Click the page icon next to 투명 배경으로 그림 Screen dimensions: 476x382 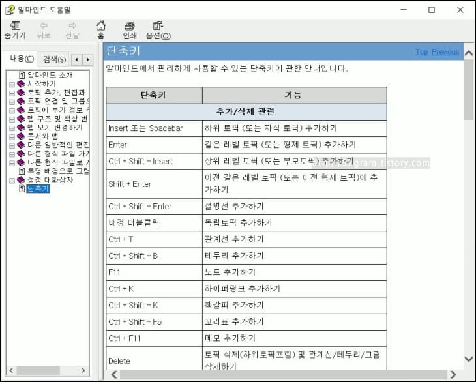point(22,171)
